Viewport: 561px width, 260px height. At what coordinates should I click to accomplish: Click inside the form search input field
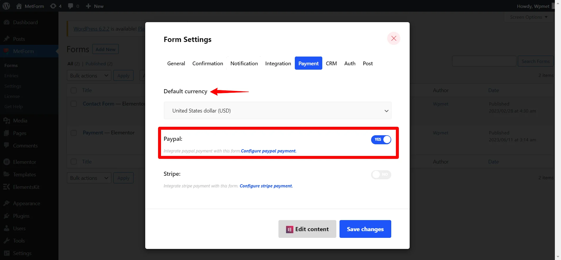coord(484,61)
